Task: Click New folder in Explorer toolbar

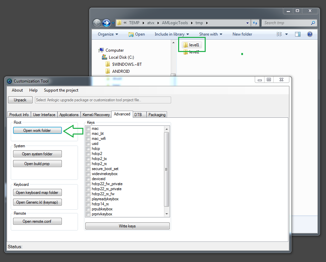Action: pos(242,34)
